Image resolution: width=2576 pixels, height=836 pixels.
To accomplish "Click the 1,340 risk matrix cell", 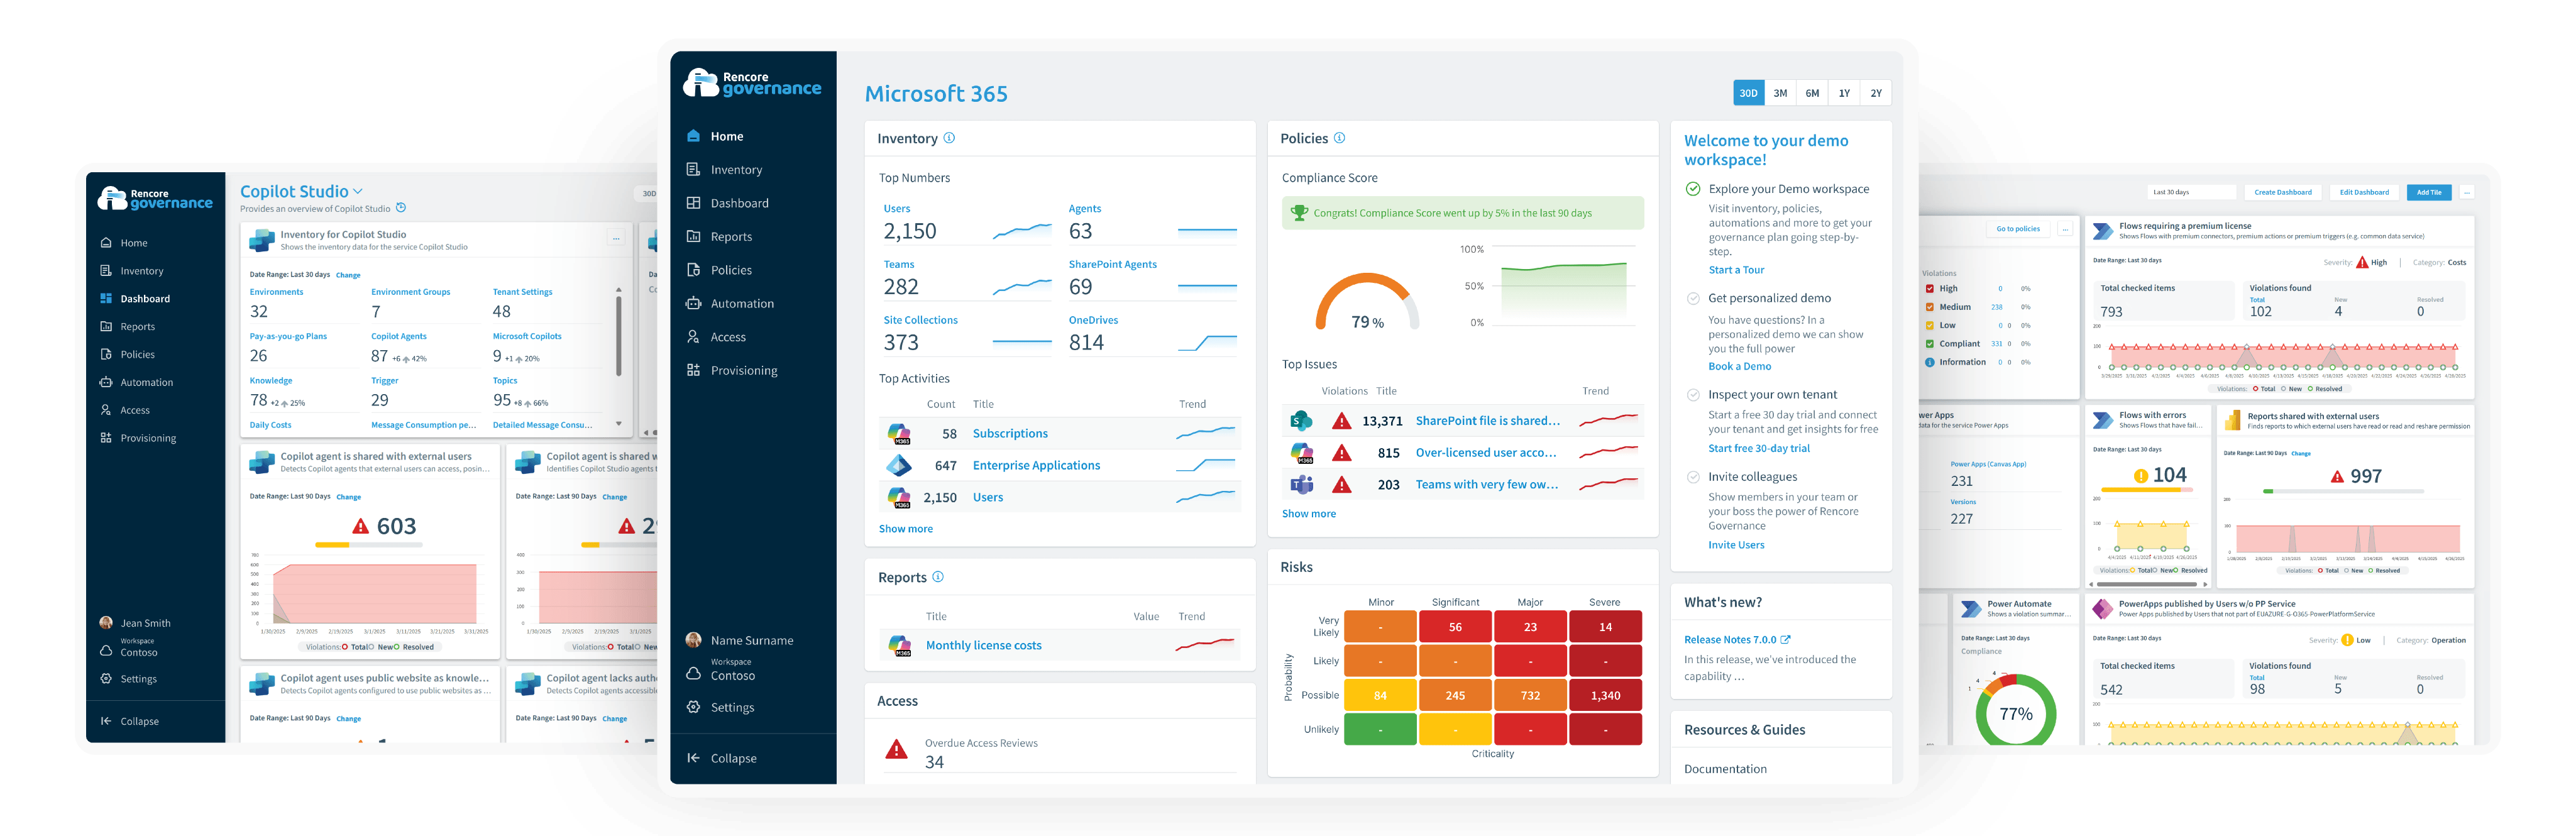I will pyautogui.click(x=1605, y=695).
